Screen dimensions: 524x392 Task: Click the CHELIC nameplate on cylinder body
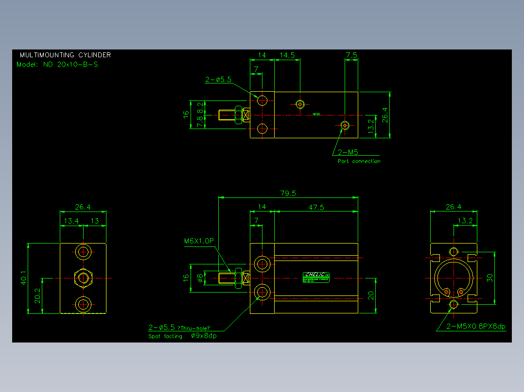pyautogui.click(x=316, y=278)
